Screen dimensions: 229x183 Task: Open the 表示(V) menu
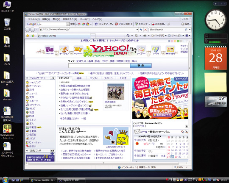(56, 19)
